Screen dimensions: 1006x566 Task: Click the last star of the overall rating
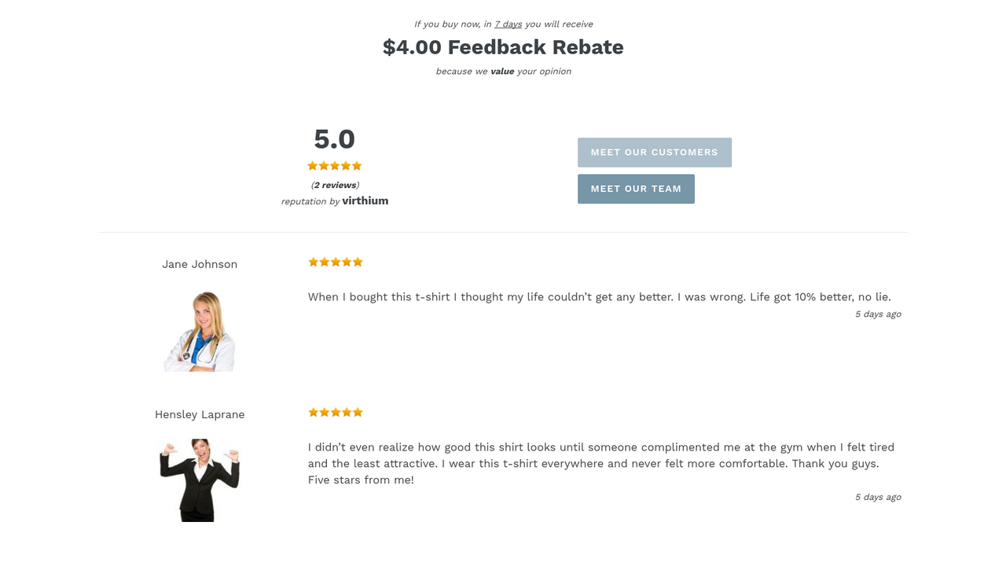[x=358, y=165]
